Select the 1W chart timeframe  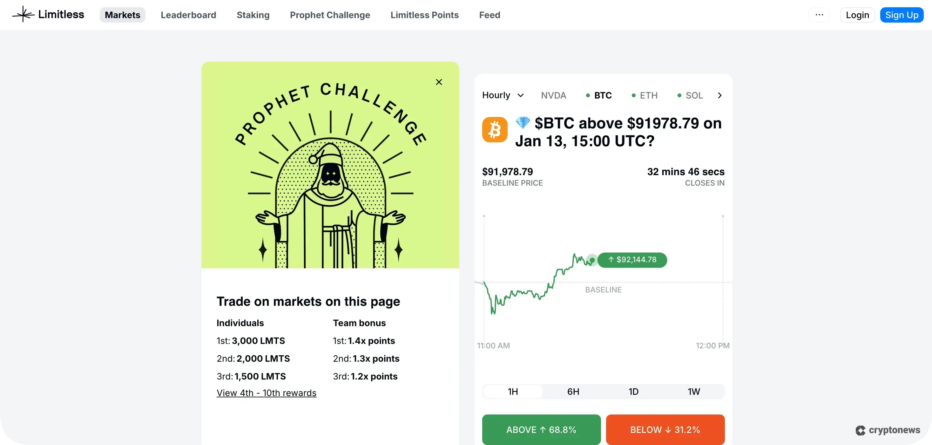tap(693, 391)
